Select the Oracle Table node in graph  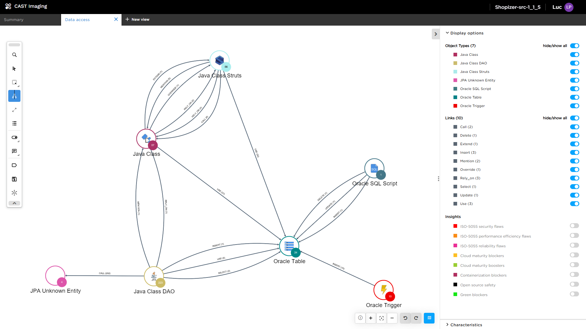(x=289, y=246)
